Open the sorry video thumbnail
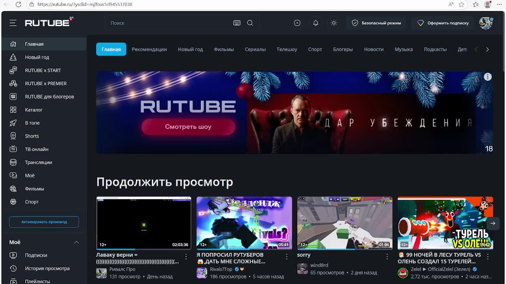Screen dimensions: 506x284 point(345,223)
